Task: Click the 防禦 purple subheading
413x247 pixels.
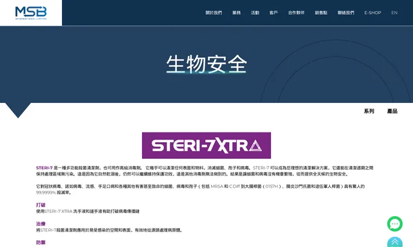Action: (x=41, y=242)
